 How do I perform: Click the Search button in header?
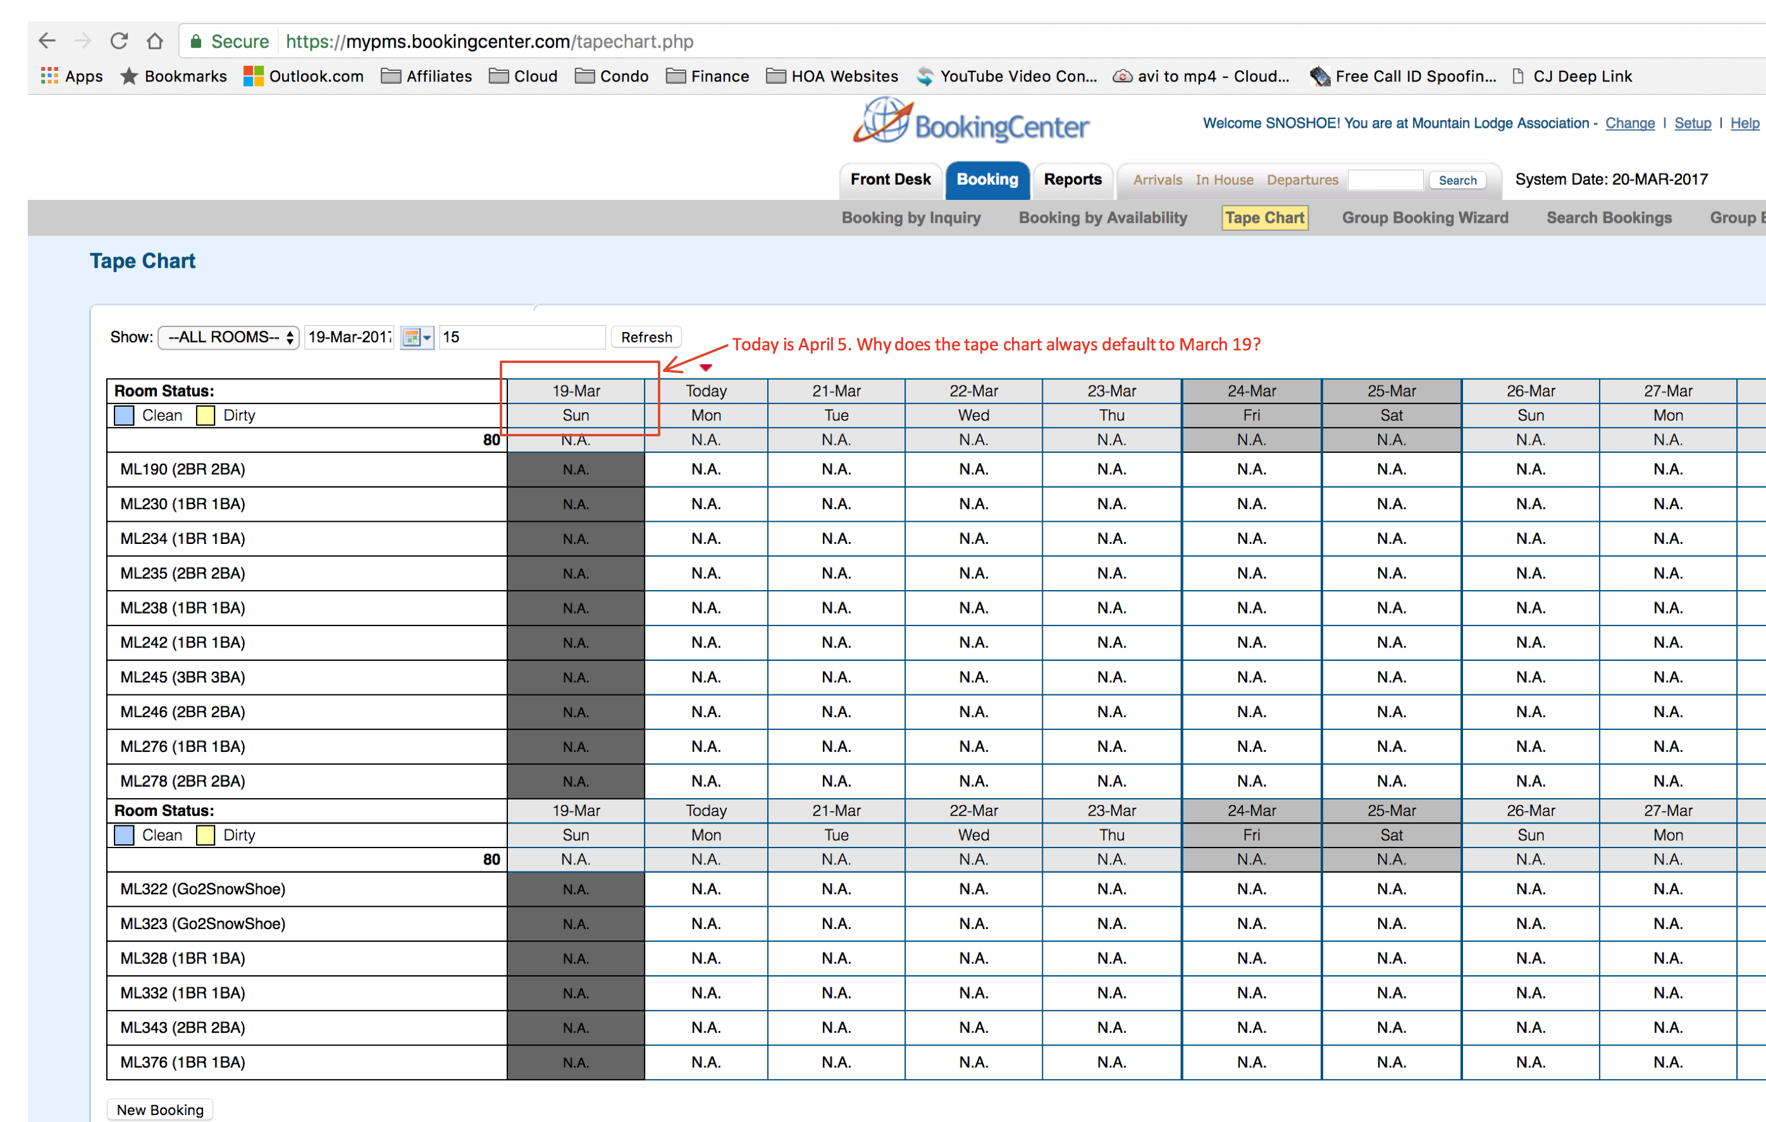[1457, 180]
